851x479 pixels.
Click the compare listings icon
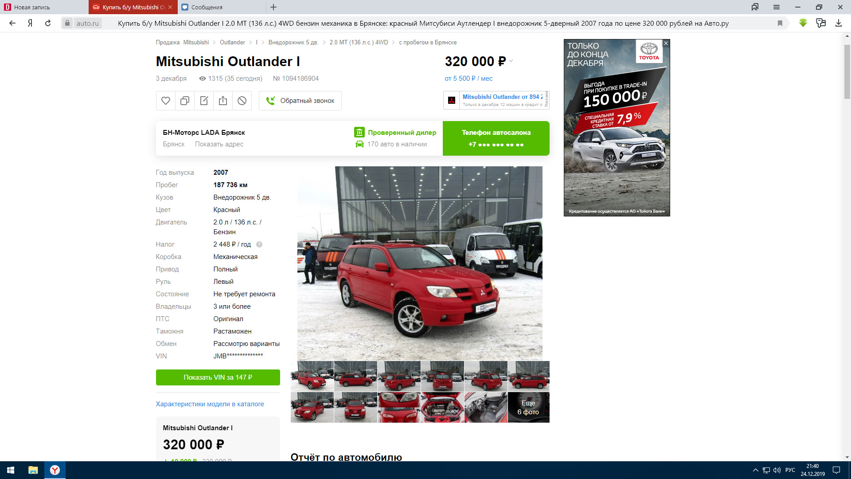coord(185,101)
